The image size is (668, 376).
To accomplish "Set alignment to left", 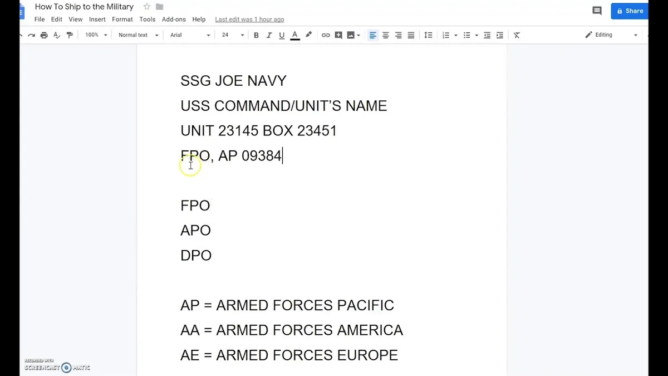I will [x=372, y=35].
